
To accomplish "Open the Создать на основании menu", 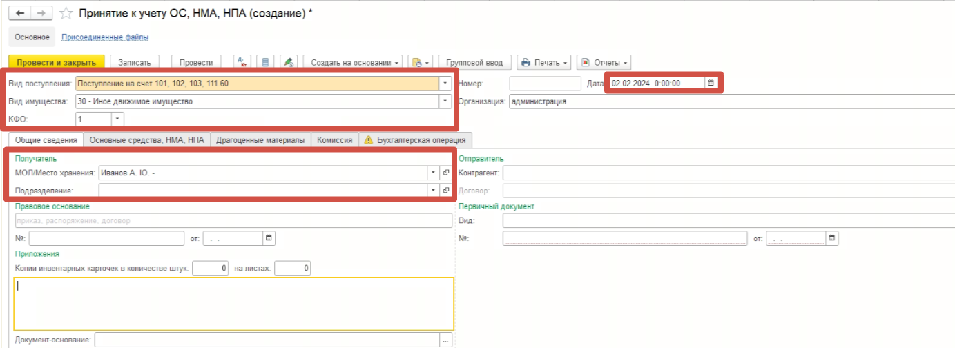I will (355, 62).
